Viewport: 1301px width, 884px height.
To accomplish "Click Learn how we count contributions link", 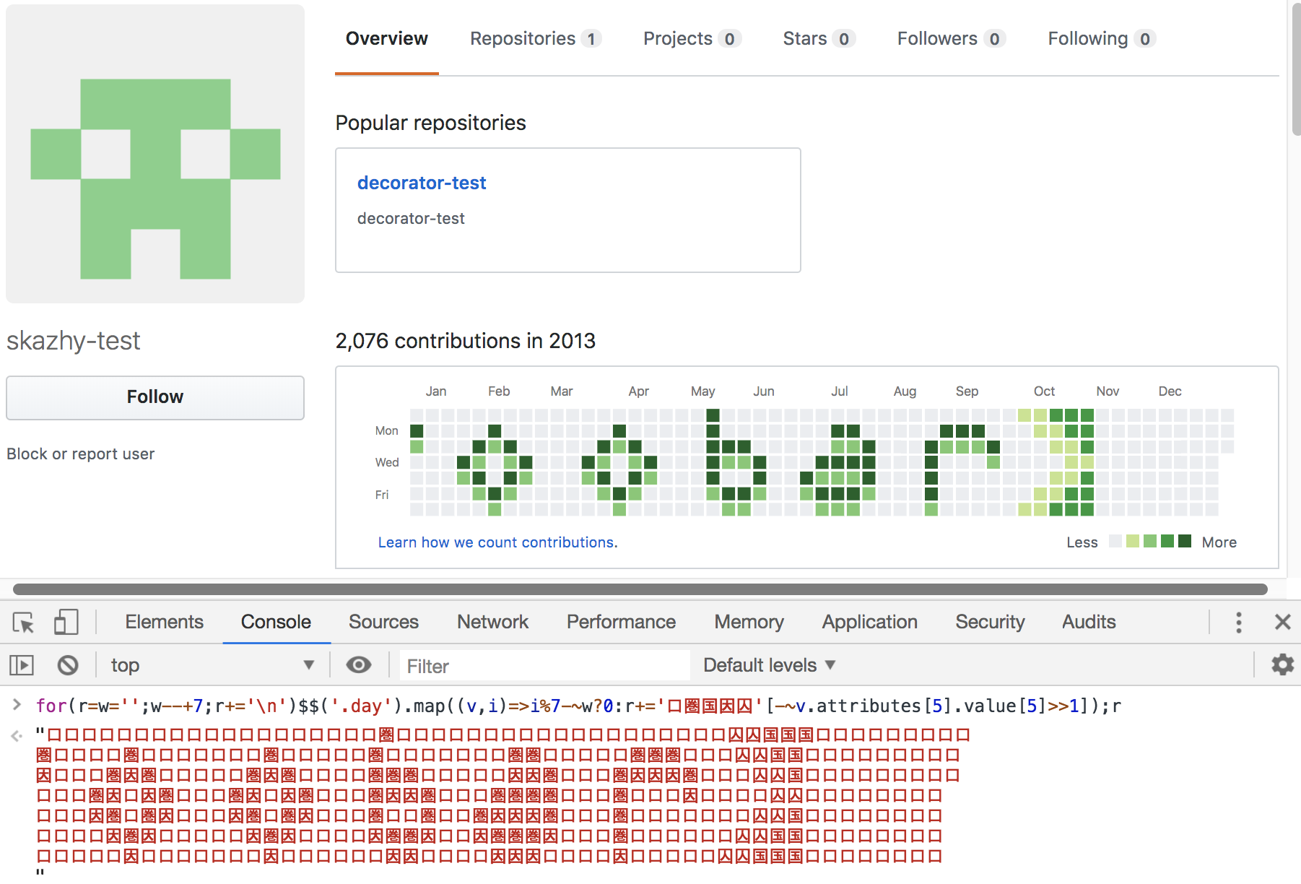I will [497, 542].
